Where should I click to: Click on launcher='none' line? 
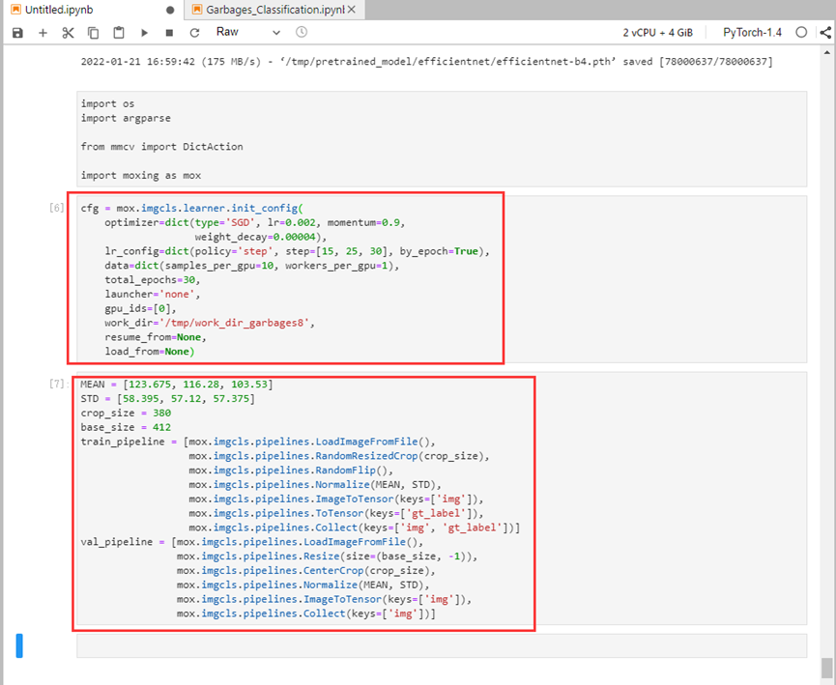[153, 295]
